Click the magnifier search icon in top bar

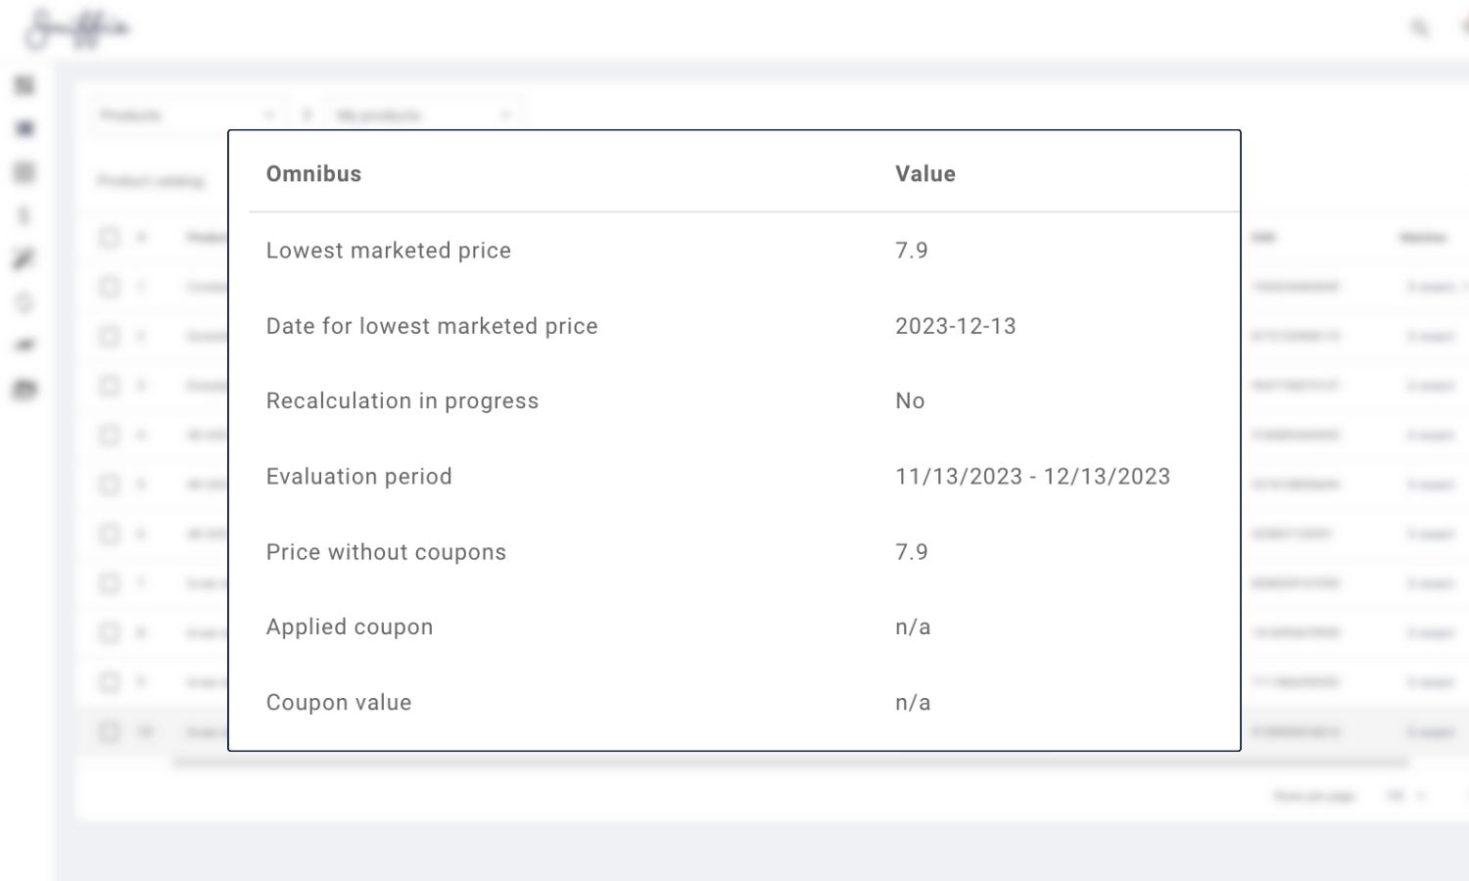point(1419,27)
